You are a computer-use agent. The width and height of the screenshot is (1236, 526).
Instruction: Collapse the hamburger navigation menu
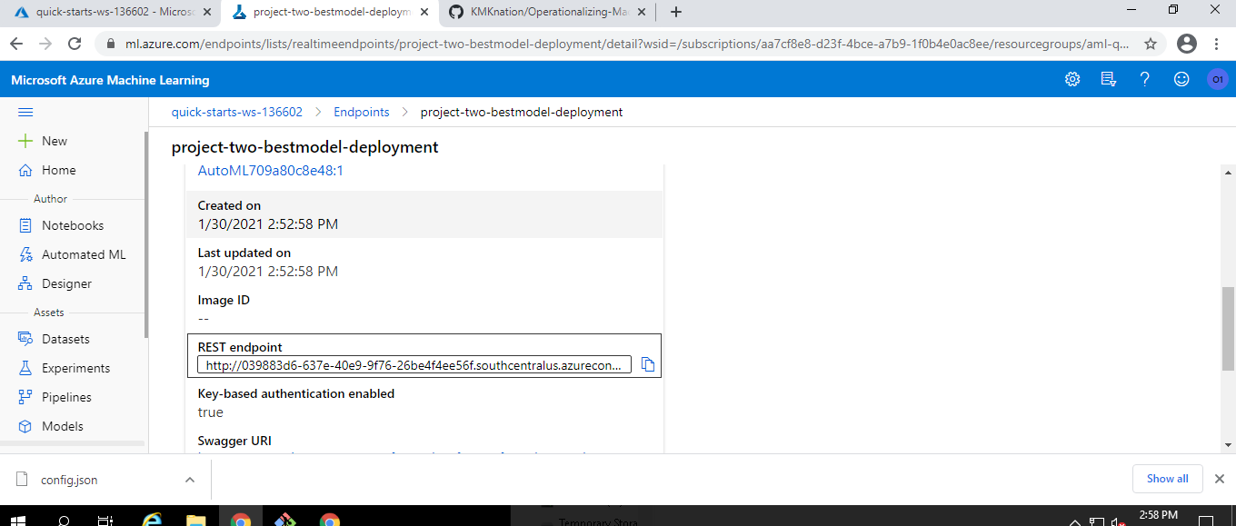25,112
